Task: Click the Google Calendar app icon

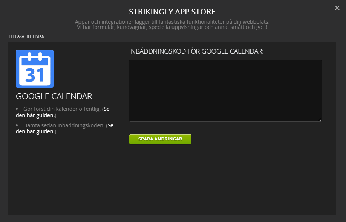Action: [x=35, y=69]
